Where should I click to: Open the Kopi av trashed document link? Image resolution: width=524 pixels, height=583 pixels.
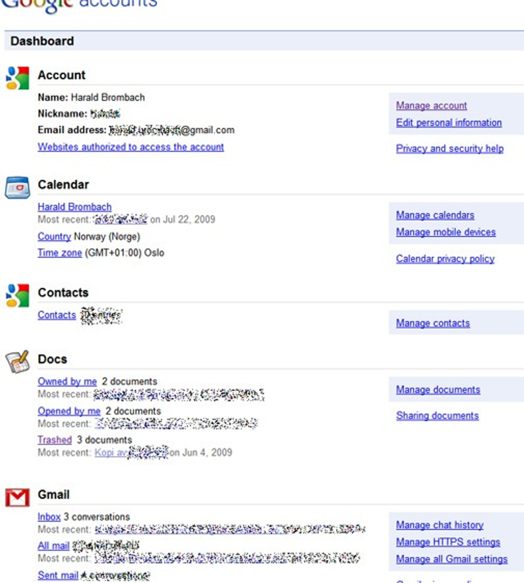111,453
